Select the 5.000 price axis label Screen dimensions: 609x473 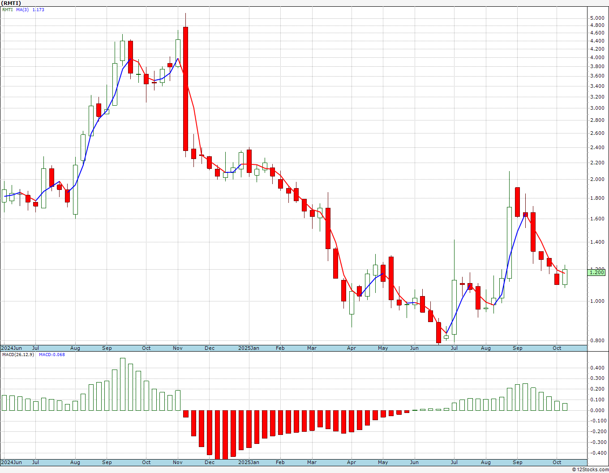[597, 18]
